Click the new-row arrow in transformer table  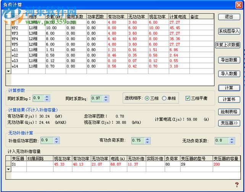click(x=8, y=169)
